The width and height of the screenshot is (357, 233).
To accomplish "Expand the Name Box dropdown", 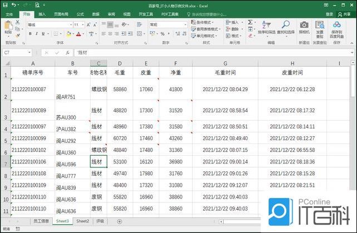I will [x=29, y=53].
